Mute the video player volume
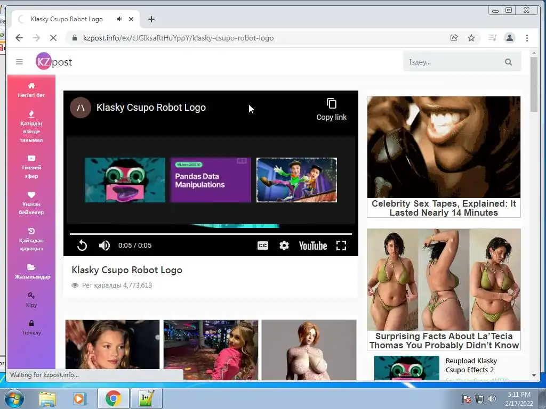This screenshot has height=409, width=546. [x=104, y=245]
